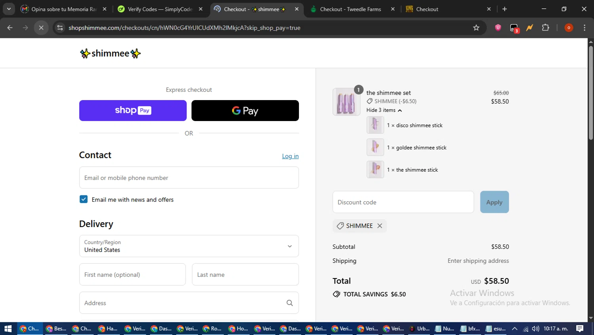594x335 pixels.
Task: Click the shimmee set product thumbnail
Action: (346, 102)
